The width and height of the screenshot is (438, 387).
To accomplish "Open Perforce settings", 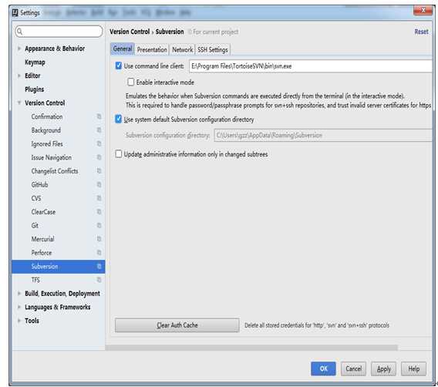I will (42, 253).
